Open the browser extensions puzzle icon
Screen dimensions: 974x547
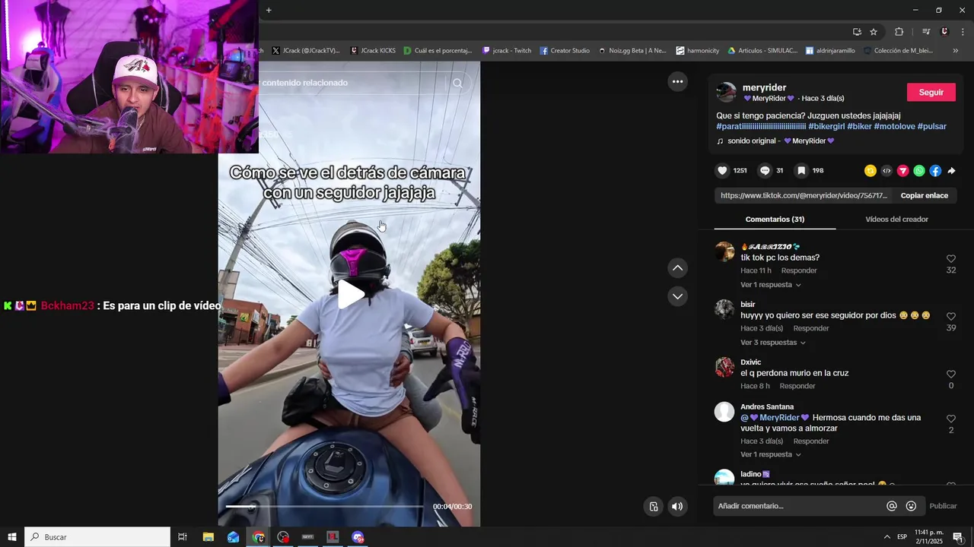point(899,32)
